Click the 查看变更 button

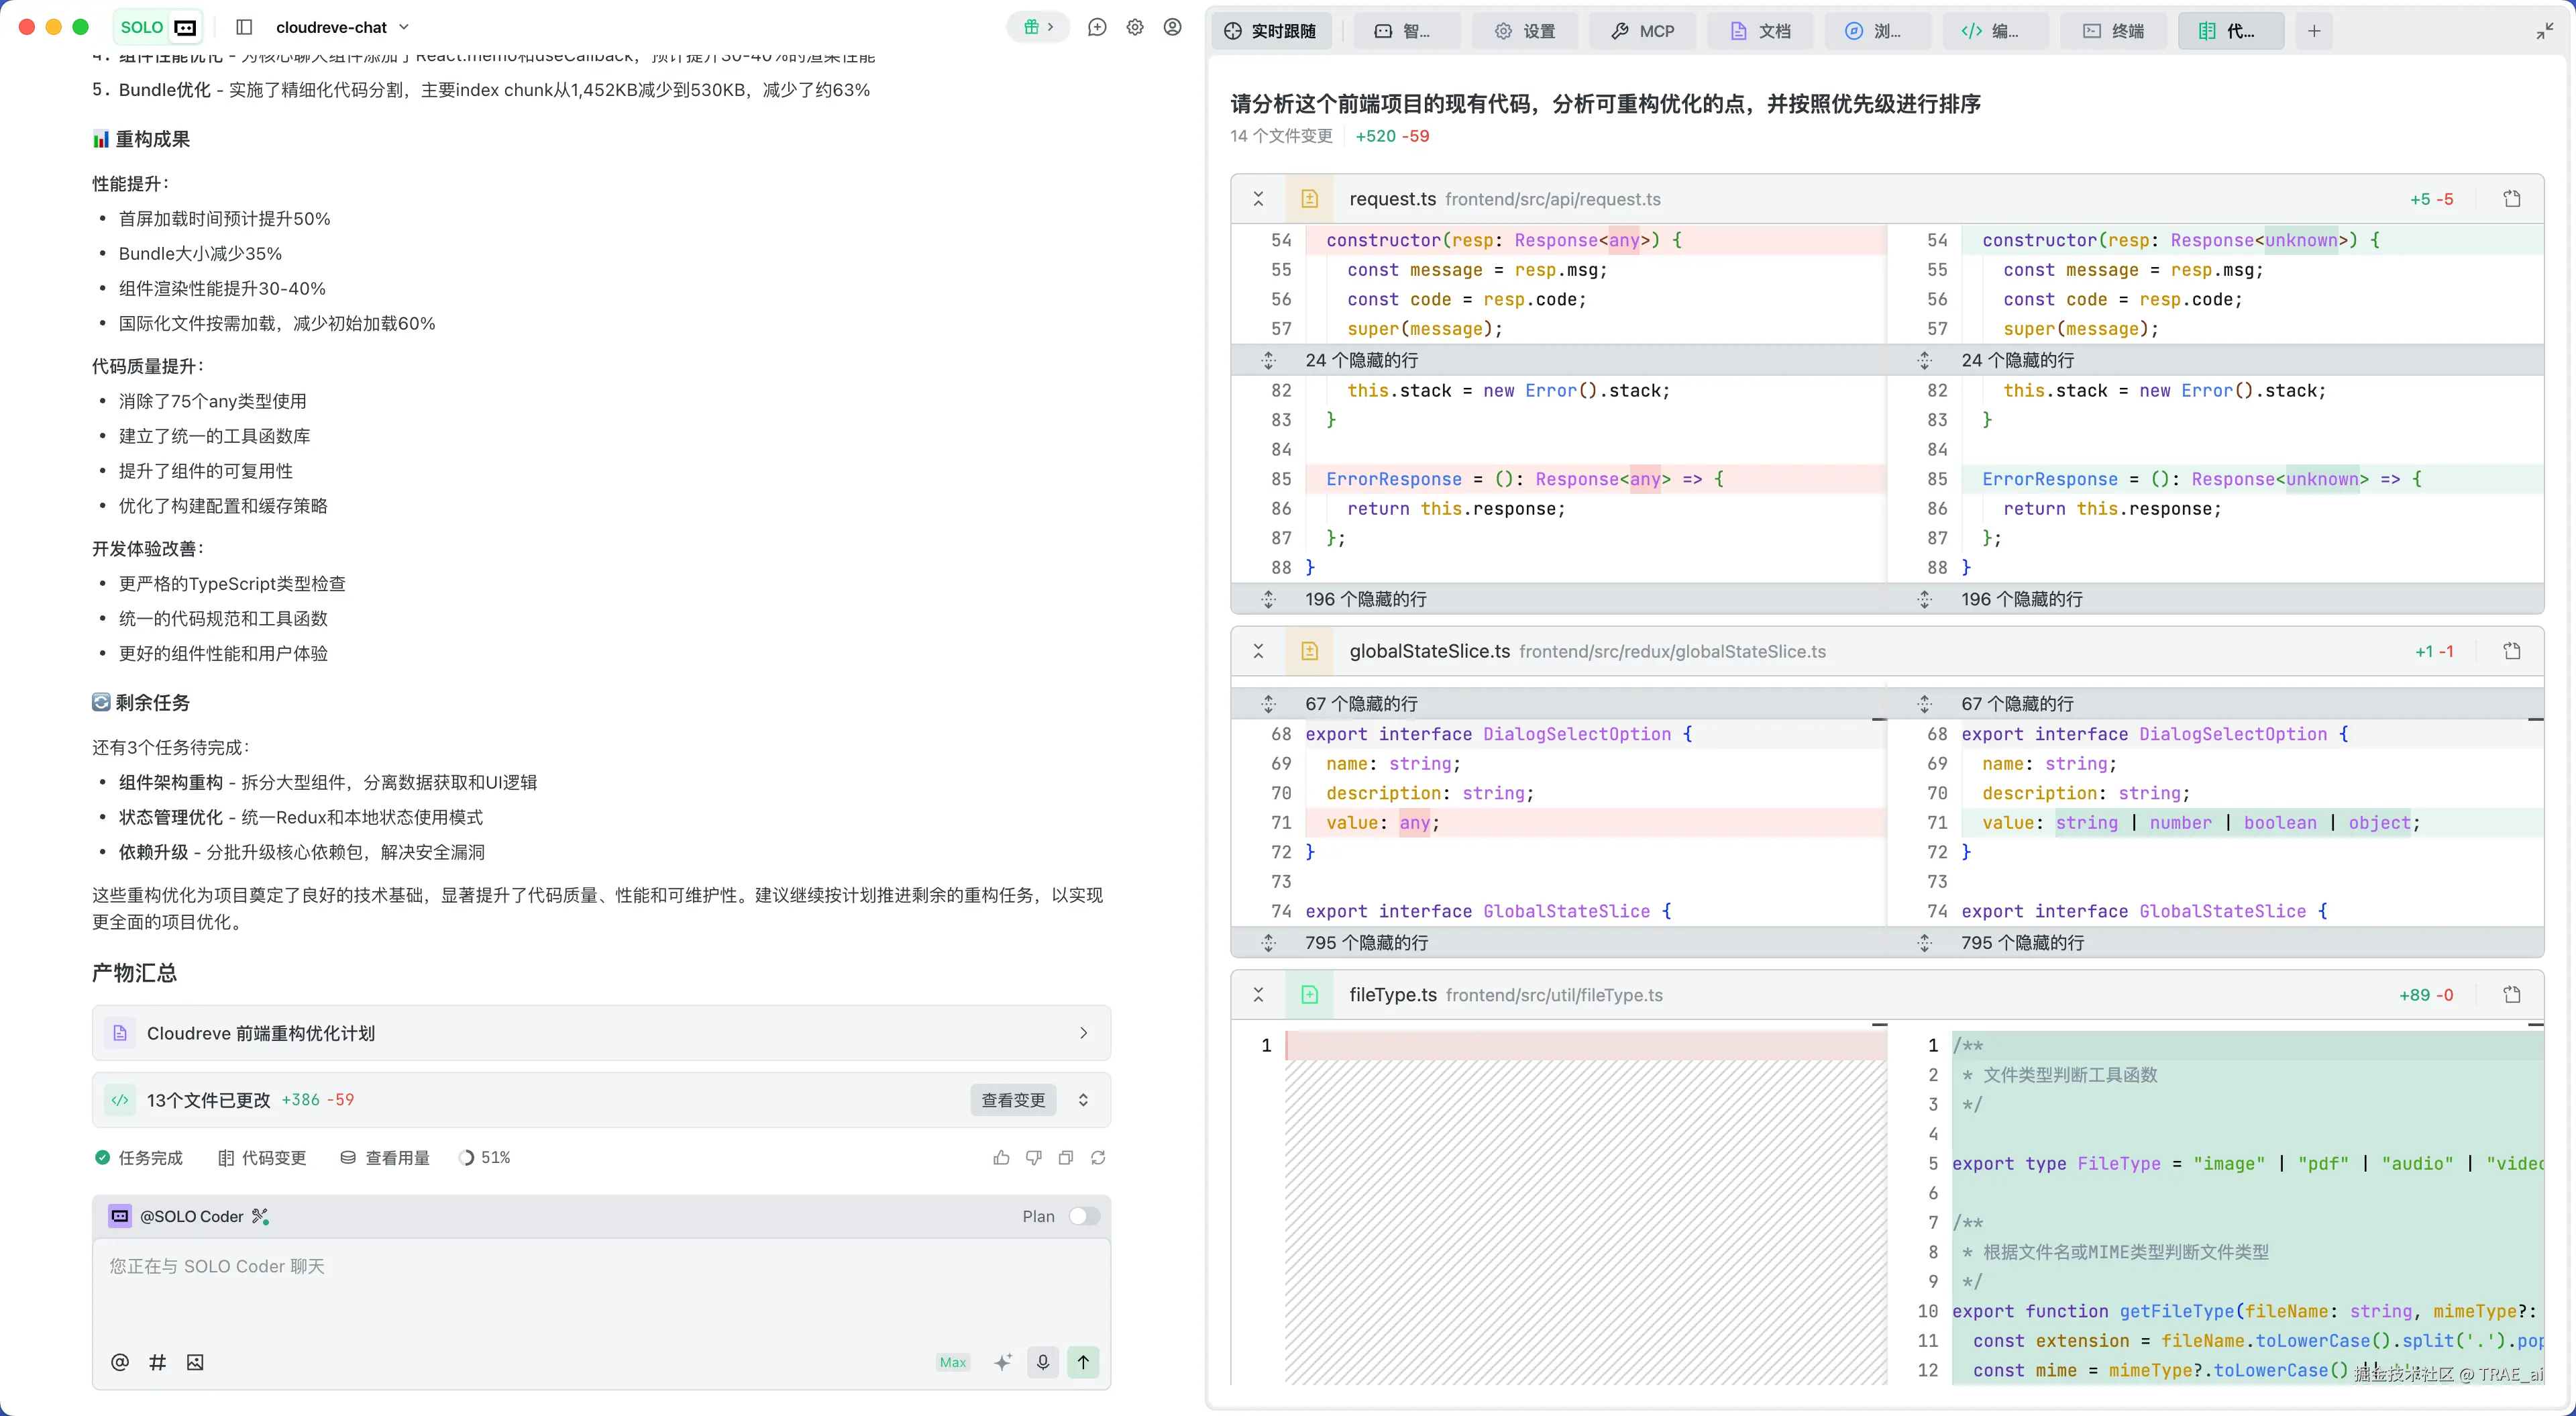1013,1100
